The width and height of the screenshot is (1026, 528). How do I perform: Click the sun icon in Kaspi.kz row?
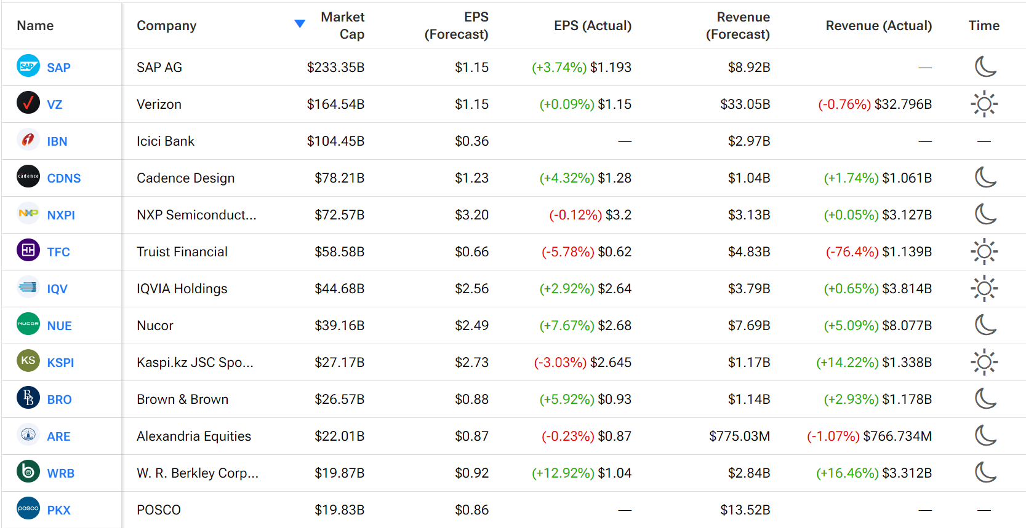984,362
